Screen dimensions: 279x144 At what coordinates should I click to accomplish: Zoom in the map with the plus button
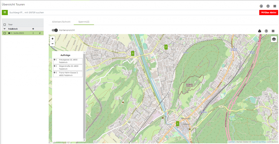pos(53,39)
